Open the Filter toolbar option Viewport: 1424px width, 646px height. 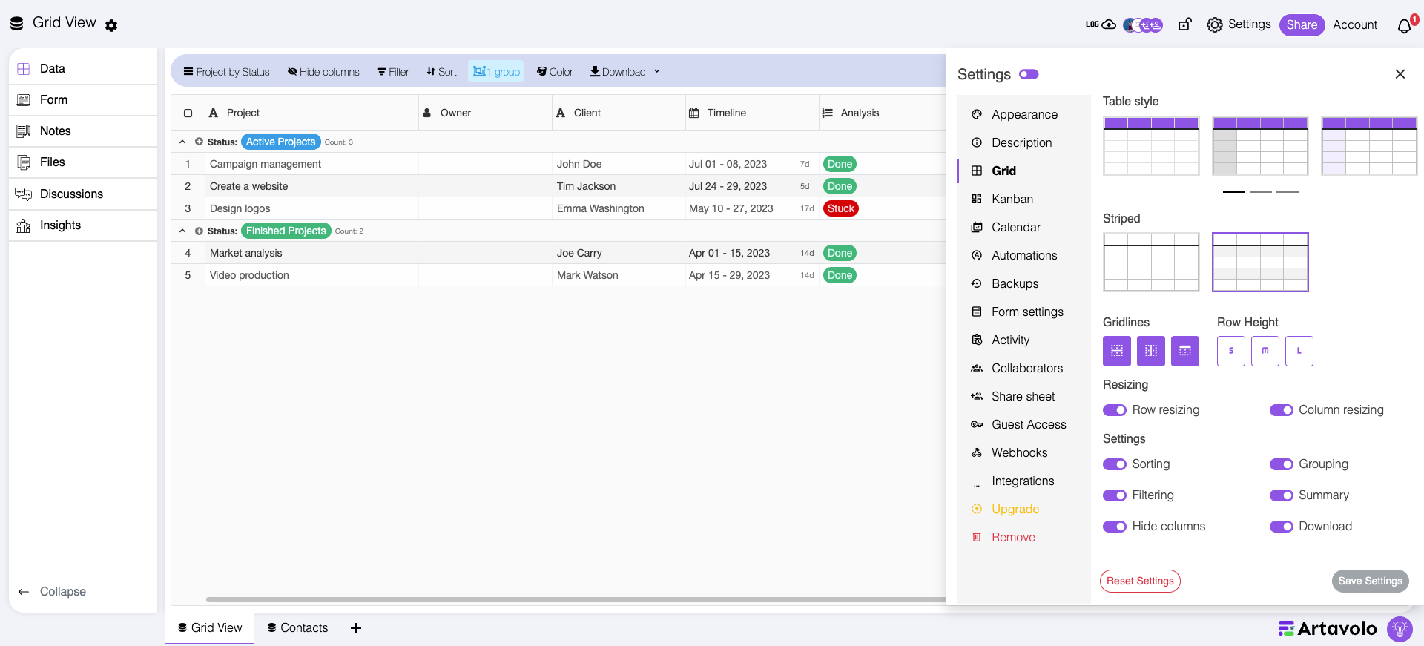point(393,72)
